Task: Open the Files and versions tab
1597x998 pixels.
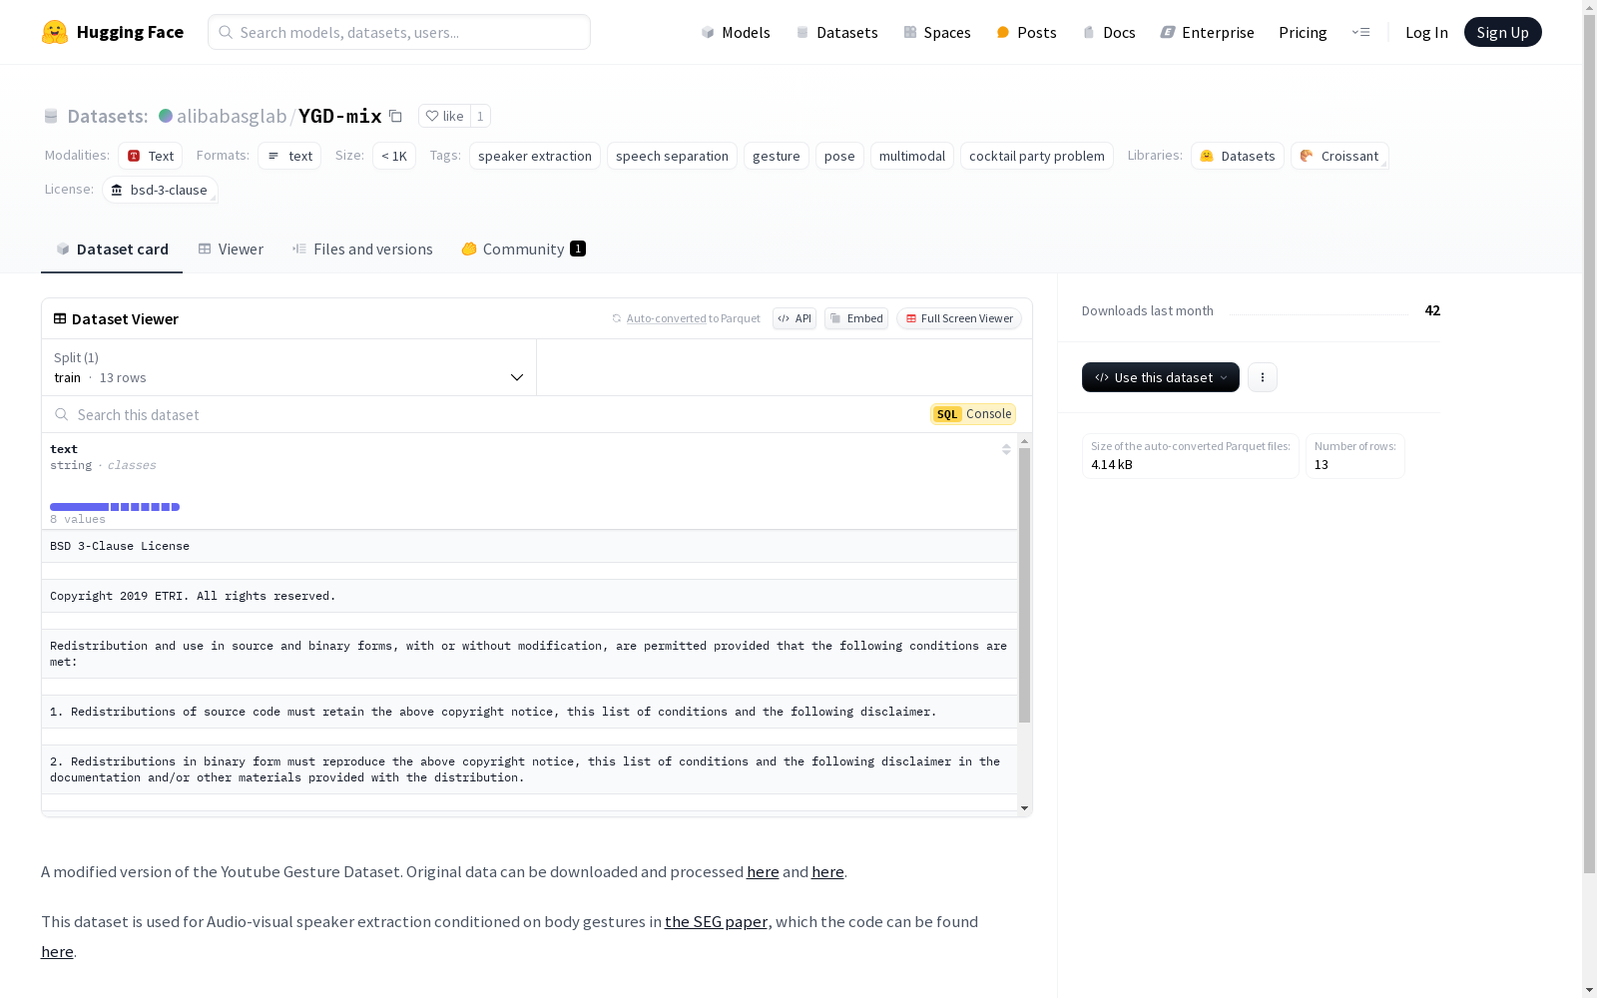Action: [362, 249]
